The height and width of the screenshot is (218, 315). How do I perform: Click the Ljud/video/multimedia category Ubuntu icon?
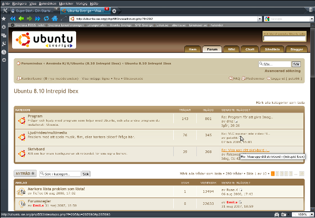22,137
